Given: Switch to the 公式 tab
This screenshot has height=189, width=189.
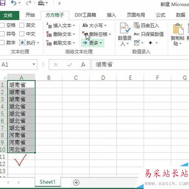Looking at the screenshot, I should tap(161, 15).
